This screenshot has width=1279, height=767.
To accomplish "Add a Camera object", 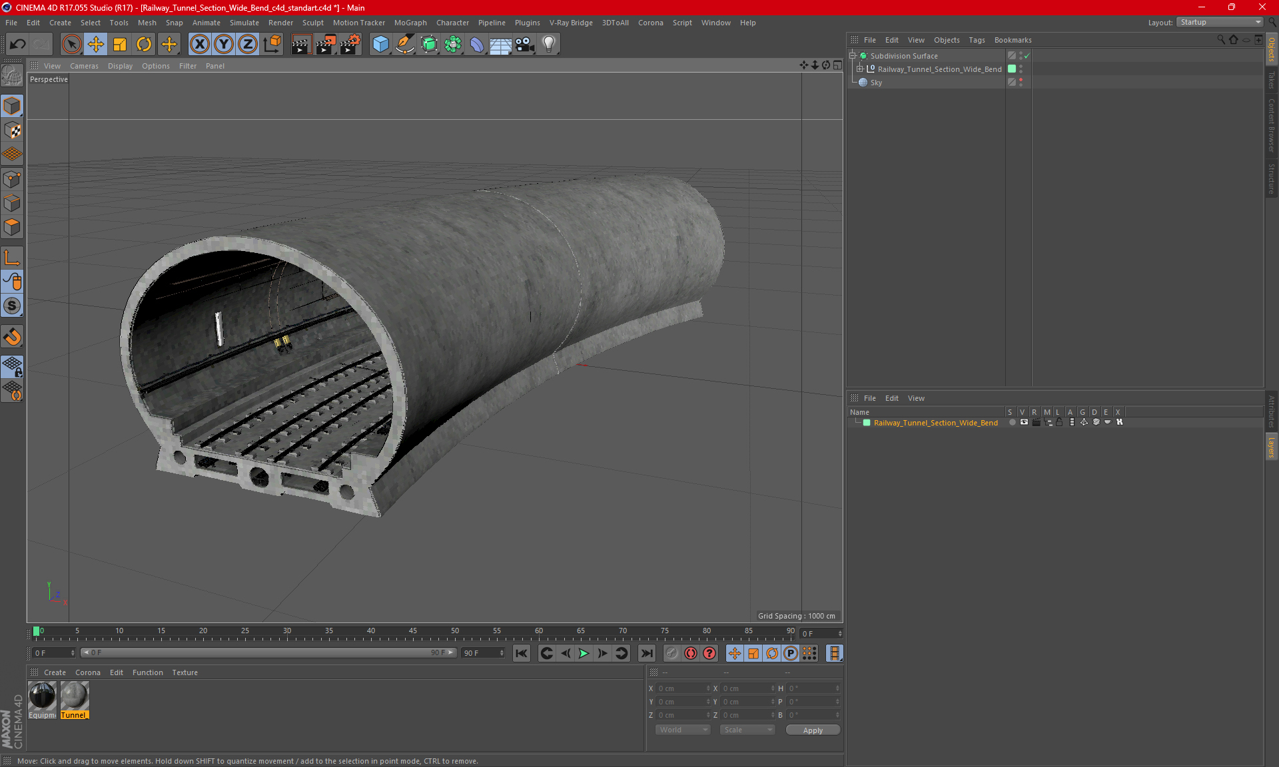I will 525,44.
